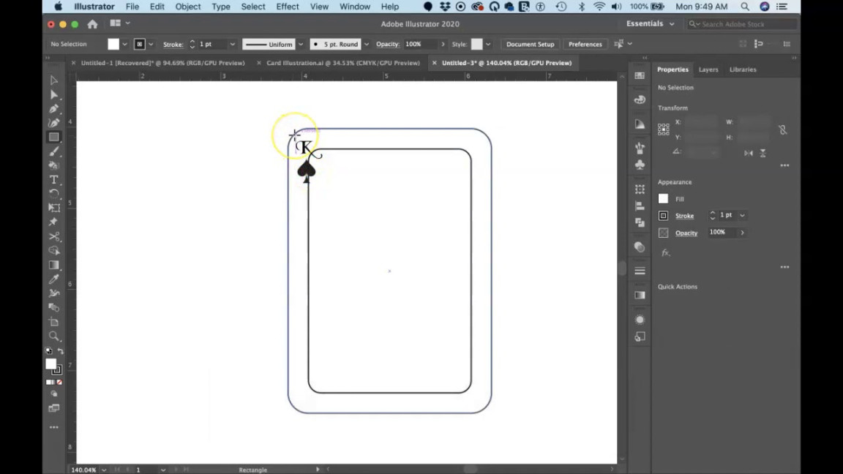
Task: Open the Color palette panel icon
Action: click(640, 99)
